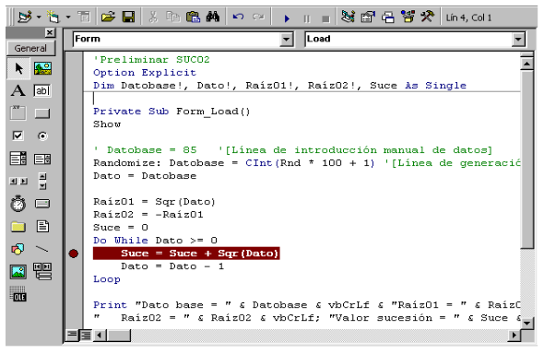
Task: Open the Properties Window icon
Action: [368, 17]
